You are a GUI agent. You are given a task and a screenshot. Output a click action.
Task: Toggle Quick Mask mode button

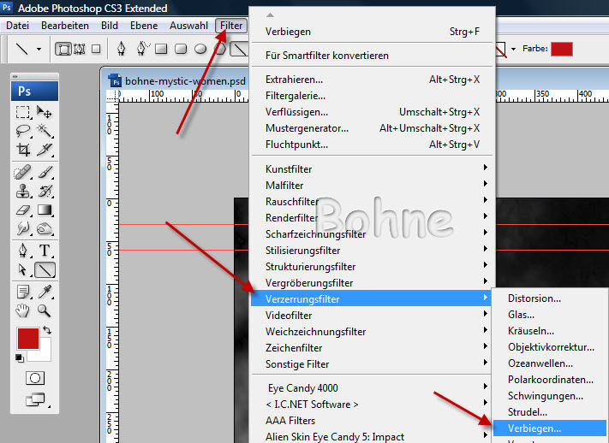coord(34,377)
